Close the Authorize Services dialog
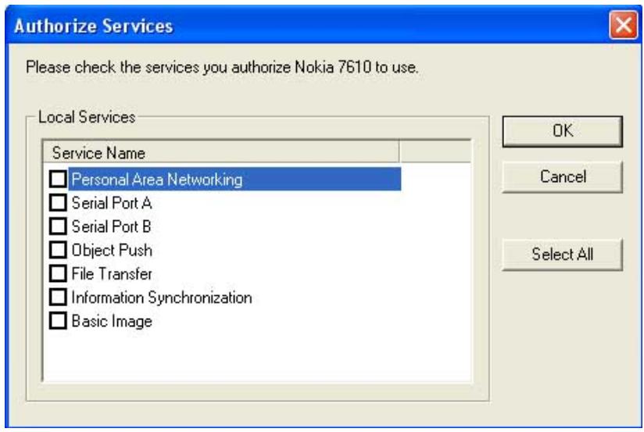Viewport: 644px width, 432px height. (623, 25)
